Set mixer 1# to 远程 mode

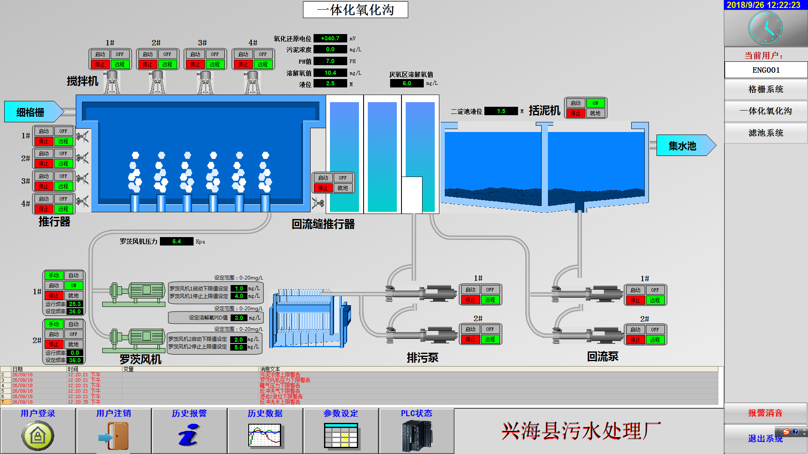pos(120,64)
